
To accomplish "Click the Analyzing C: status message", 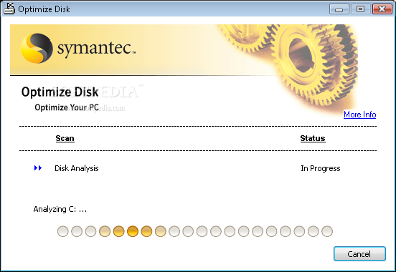I will click(x=60, y=209).
